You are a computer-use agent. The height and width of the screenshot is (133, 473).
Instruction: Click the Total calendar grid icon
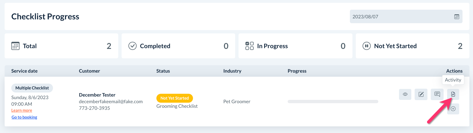click(15, 46)
